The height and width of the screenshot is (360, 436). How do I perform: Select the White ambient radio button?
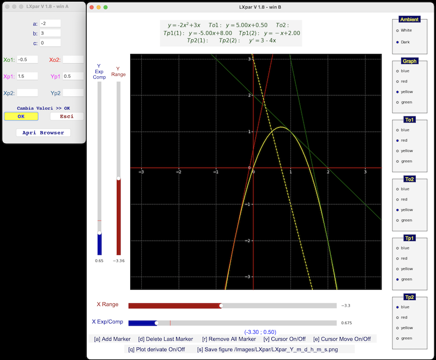pyautogui.click(x=397, y=30)
